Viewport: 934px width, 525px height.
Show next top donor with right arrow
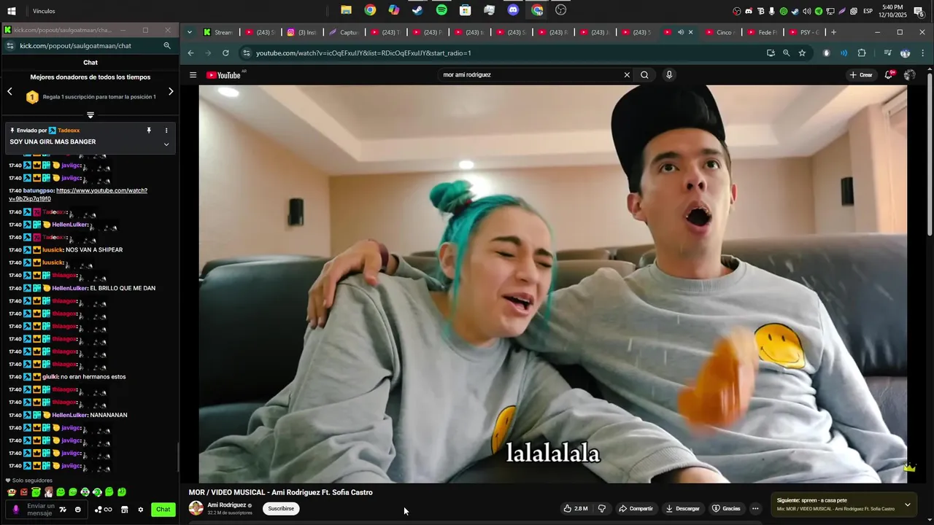tap(171, 91)
